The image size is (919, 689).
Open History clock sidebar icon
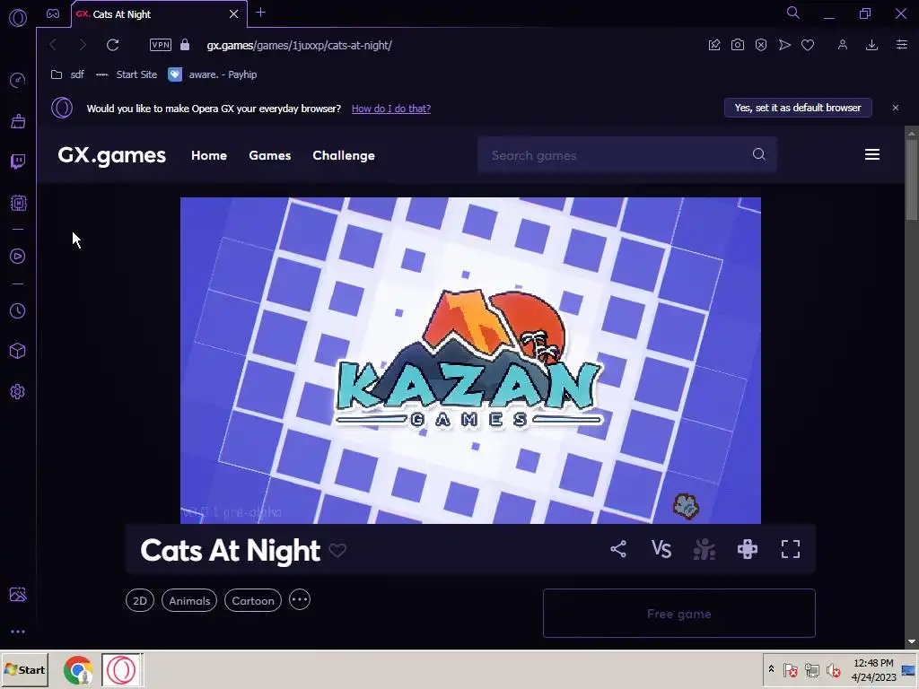pyautogui.click(x=18, y=310)
